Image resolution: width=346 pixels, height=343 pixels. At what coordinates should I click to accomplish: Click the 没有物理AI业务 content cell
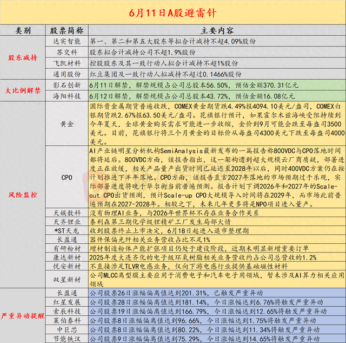(x=217, y=213)
